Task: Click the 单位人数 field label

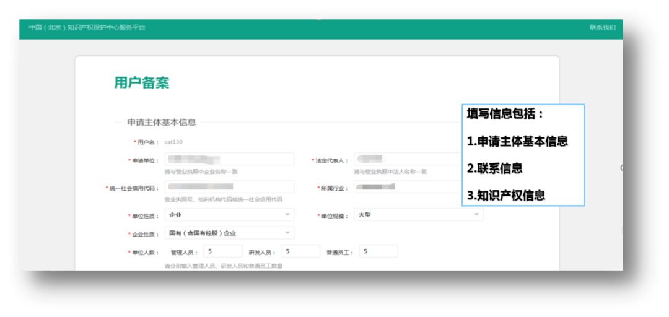Action: [x=143, y=253]
